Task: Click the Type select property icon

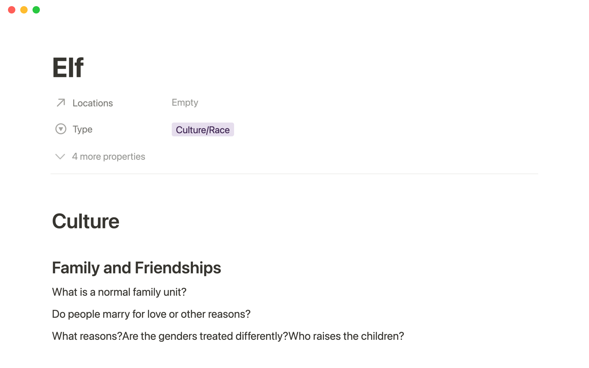Action: click(61, 129)
